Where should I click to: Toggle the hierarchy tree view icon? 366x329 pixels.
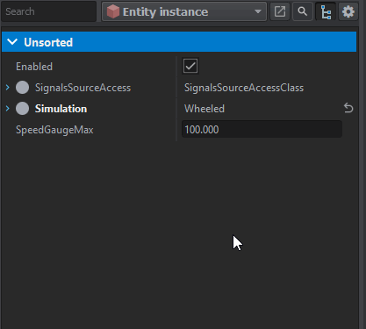[x=326, y=12]
